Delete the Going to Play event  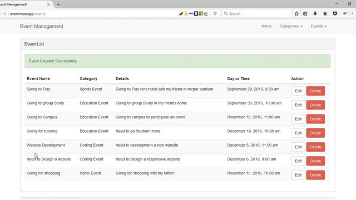point(315,91)
